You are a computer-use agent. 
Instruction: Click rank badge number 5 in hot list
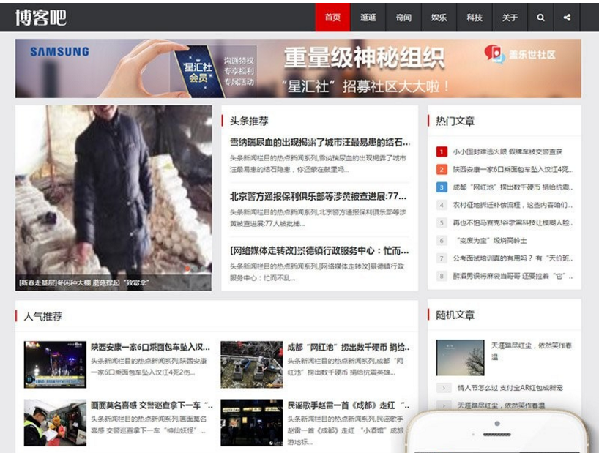click(442, 222)
